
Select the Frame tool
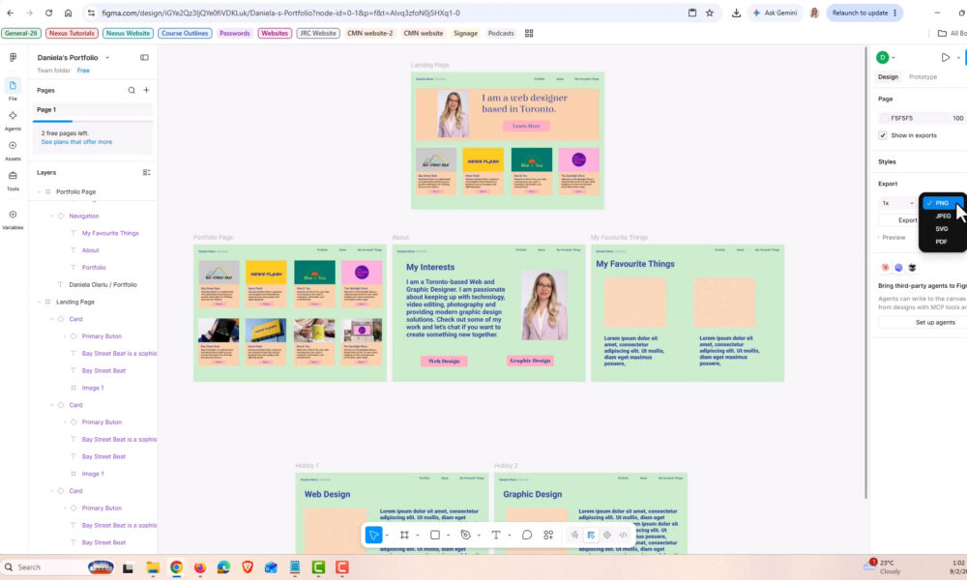coord(404,535)
